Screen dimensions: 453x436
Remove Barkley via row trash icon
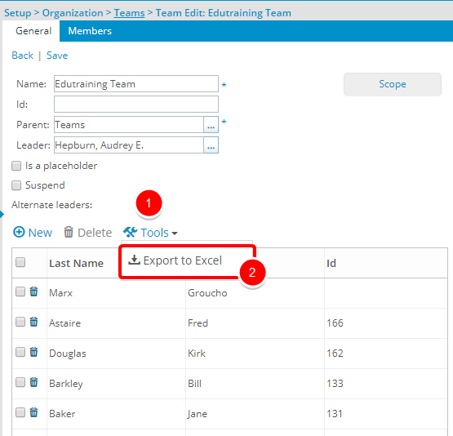click(33, 382)
